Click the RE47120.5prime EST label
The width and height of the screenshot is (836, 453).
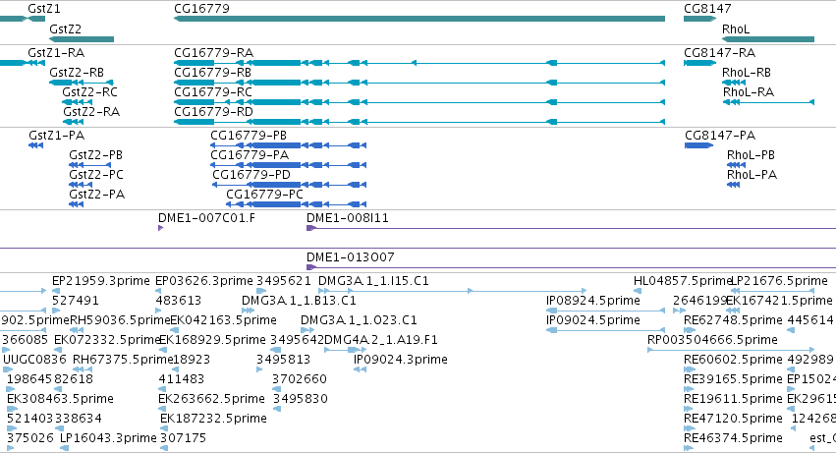click(733, 419)
